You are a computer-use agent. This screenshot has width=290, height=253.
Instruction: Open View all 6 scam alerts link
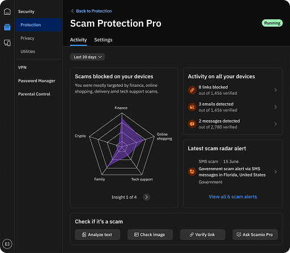click(233, 197)
